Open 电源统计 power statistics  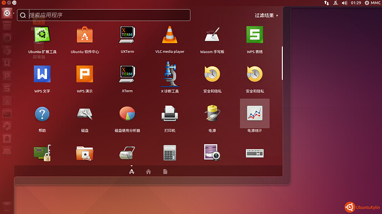[255, 113]
